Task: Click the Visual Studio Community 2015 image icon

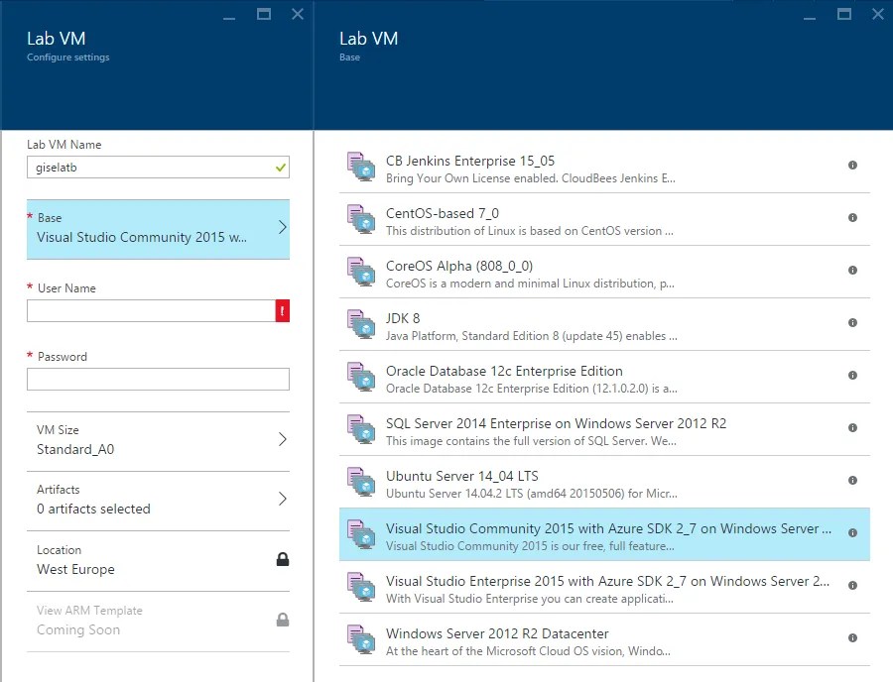Action: 361,534
